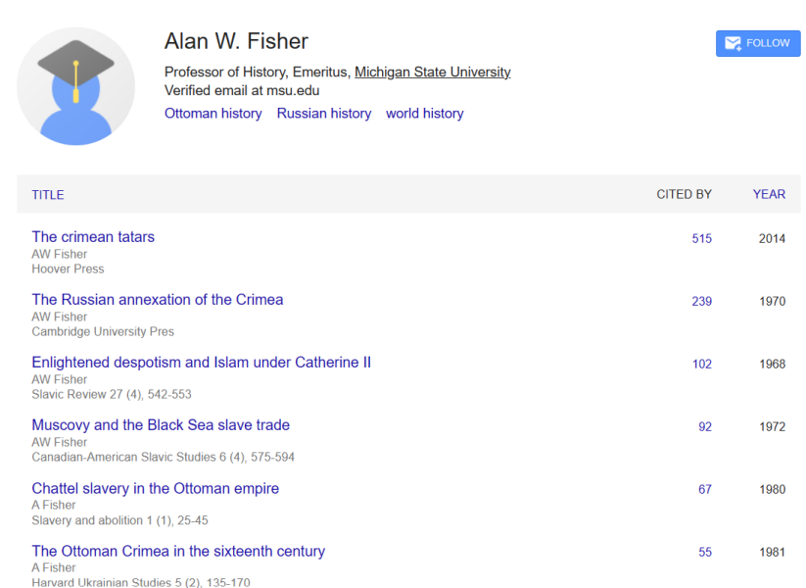The image size is (806, 588).
Task: View the 239 citations of Russian annexation article
Action: (701, 302)
